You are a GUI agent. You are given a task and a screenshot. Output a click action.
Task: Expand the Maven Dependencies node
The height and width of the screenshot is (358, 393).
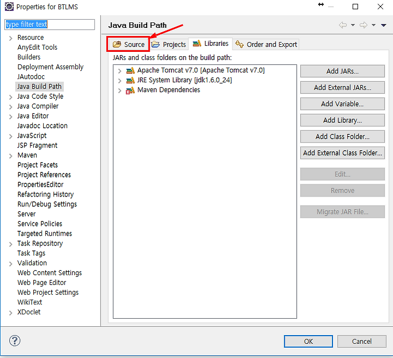120,91
